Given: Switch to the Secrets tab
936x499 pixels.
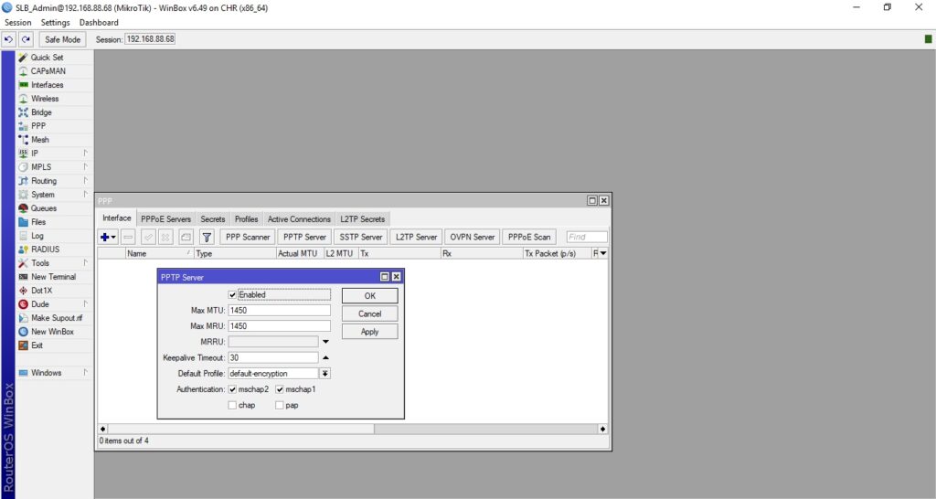Looking at the screenshot, I should click(212, 219).
